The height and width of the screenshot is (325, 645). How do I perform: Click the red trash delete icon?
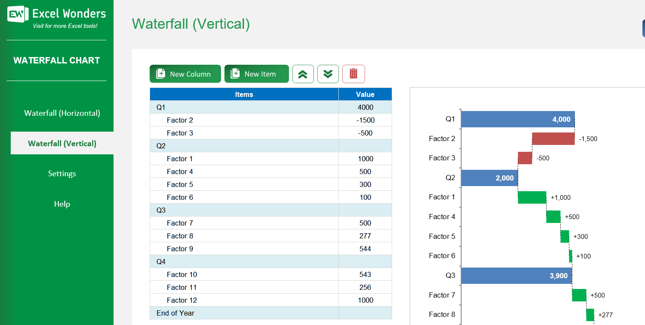[353, 73]
